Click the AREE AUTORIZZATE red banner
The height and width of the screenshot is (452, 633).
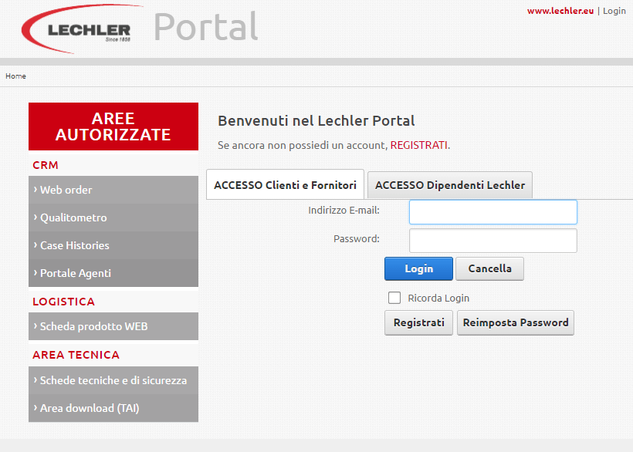[113, 126]
